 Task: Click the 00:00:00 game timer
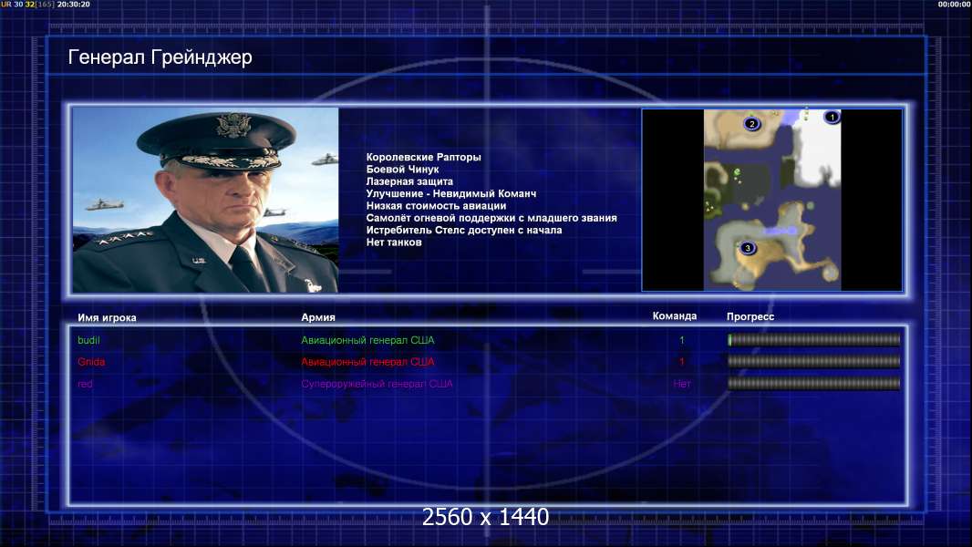click(954, 5)
